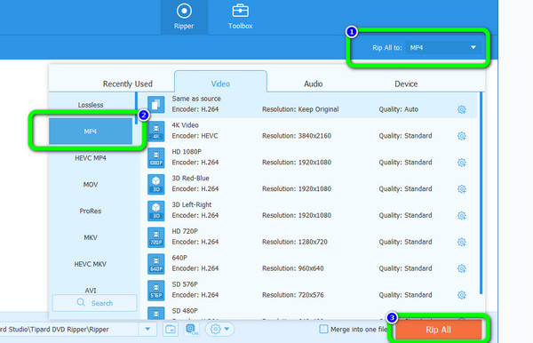Open settings gear for 4K Video profile
Image resolution: width=533 pixels, height=343 pixels.
pos(461,136)
